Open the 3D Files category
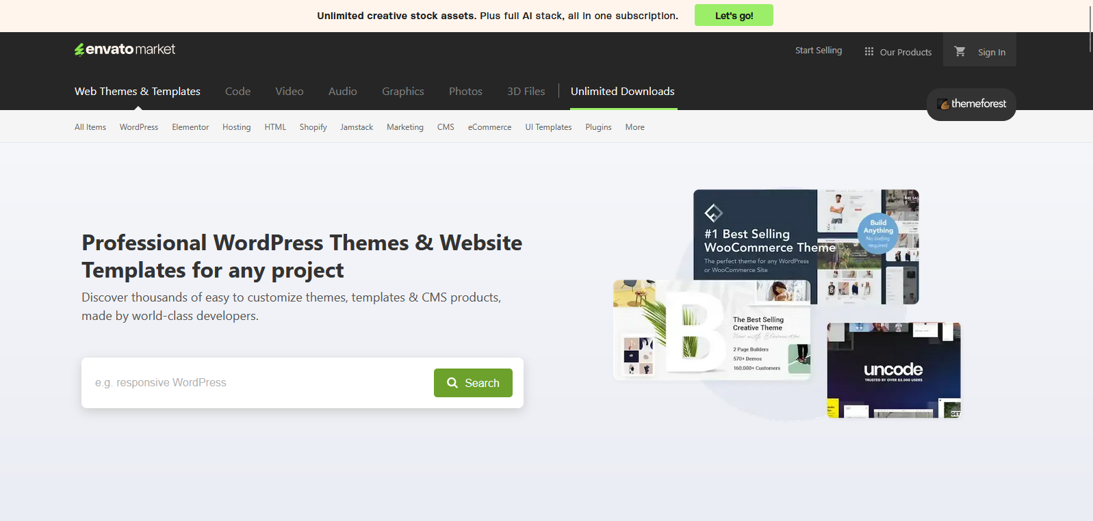Screen dimensions: 1093x521 point(526,91)
